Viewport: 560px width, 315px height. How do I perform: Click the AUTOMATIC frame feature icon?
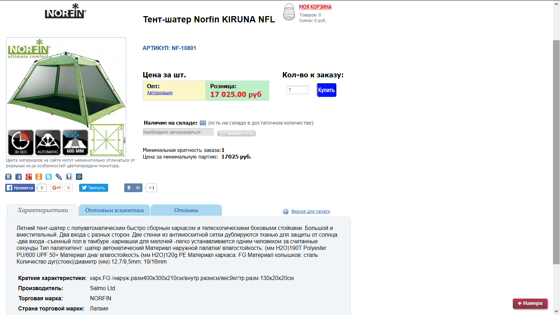pyautogui.click(x=48, y=142)
